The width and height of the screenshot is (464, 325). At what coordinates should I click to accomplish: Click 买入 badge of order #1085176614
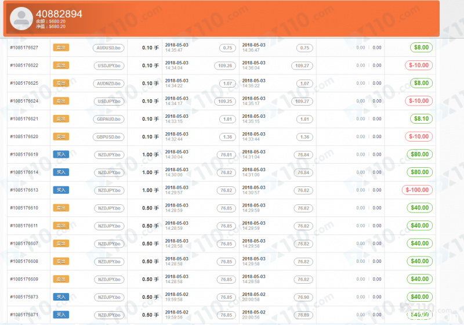click(x=61, y=172)
